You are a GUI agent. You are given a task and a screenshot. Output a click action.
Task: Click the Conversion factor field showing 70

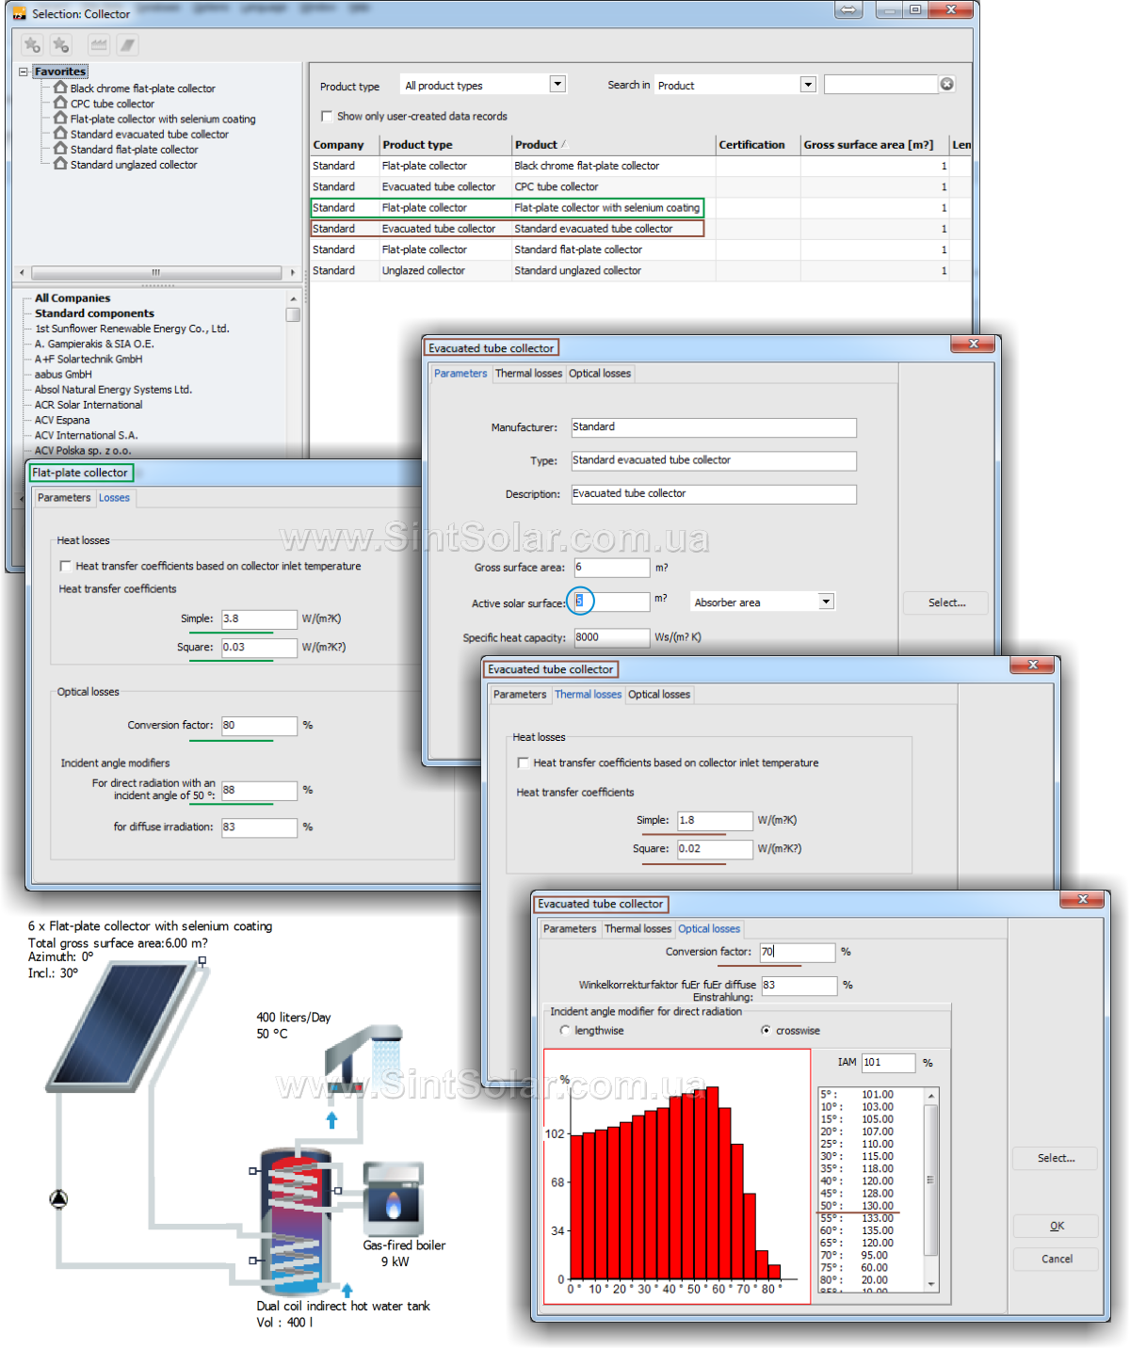click(797, 953)
